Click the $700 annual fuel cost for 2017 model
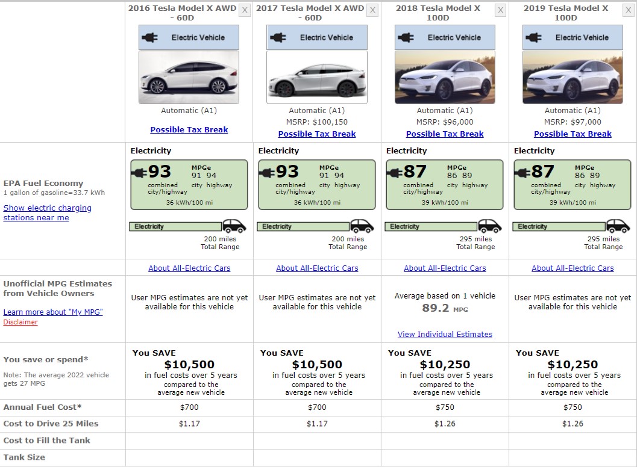This screenshot has height=467, width=637. tap(317, 407)
